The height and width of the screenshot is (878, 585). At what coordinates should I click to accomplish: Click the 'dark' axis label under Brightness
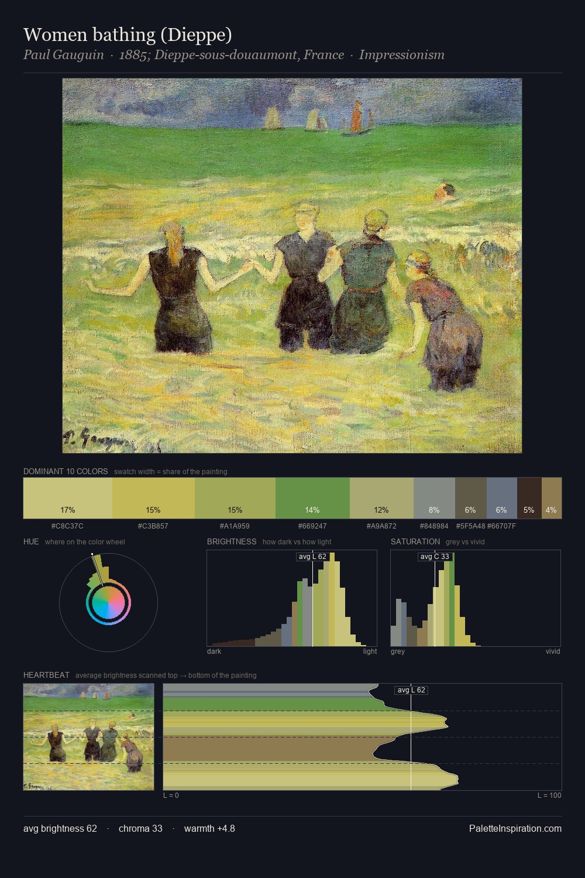point(214,651)
